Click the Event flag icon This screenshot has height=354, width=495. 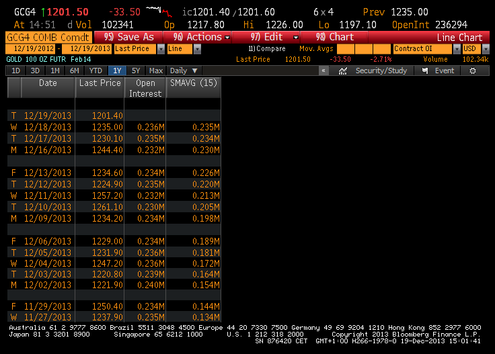tap(425, 71)
